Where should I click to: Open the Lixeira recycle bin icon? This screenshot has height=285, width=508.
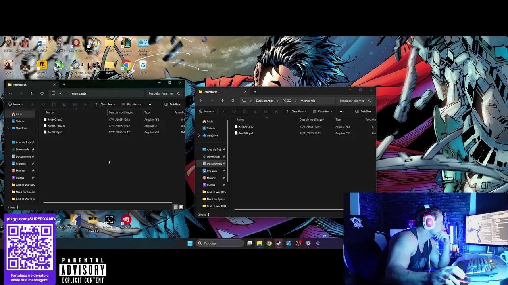click(143, 68)
